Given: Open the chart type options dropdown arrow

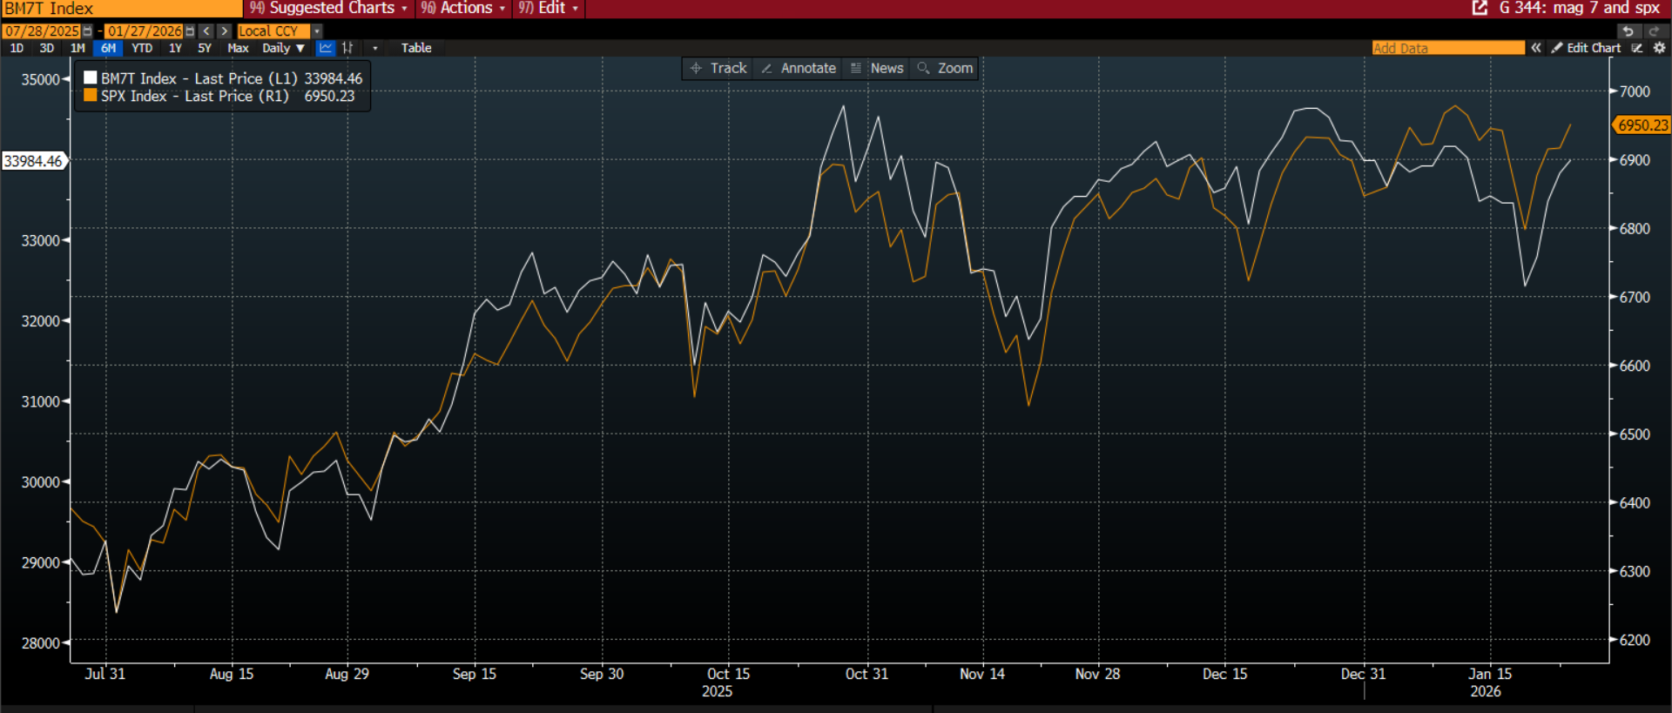Looking at the screenshot, I should click(x=375, y=48).
